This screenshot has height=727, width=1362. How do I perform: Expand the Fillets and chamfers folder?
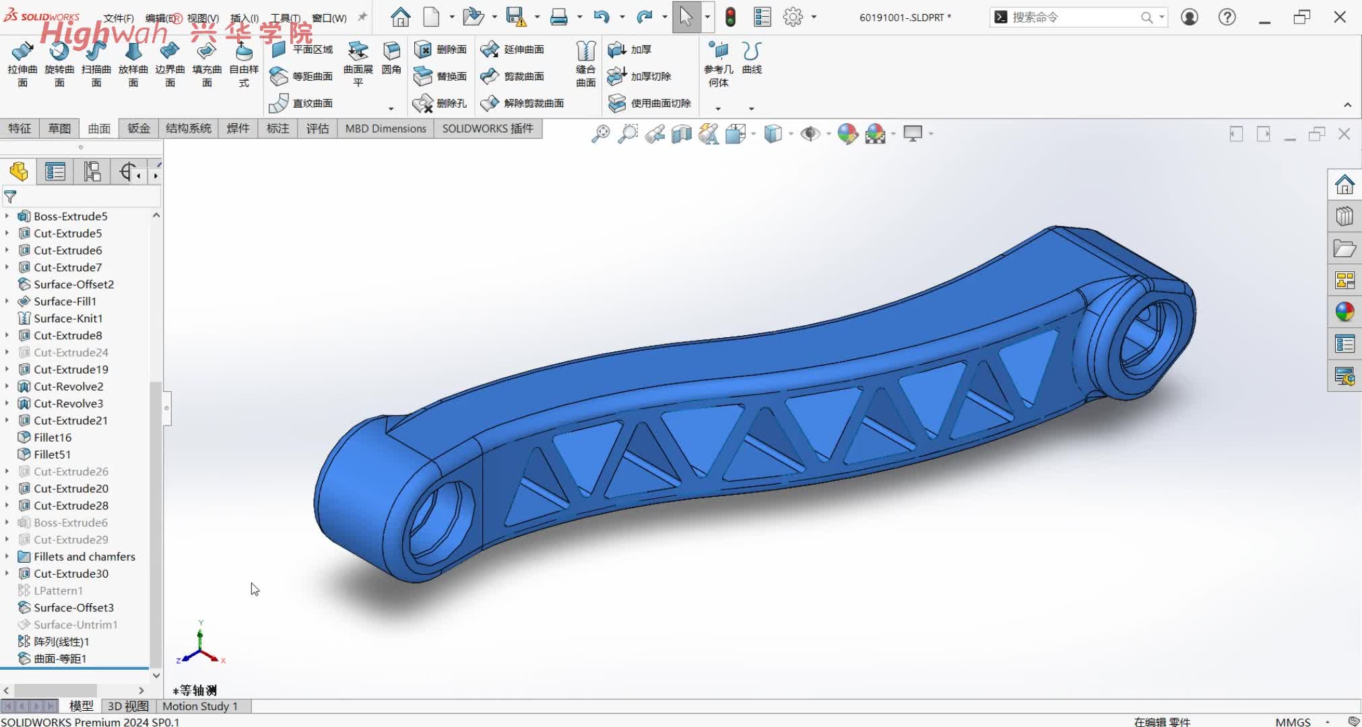tap(7, 557)
